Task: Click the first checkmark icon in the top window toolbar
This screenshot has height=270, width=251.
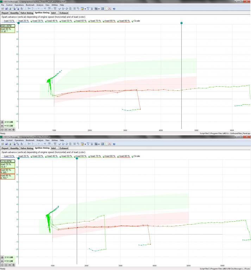Action: click(59, 8)
